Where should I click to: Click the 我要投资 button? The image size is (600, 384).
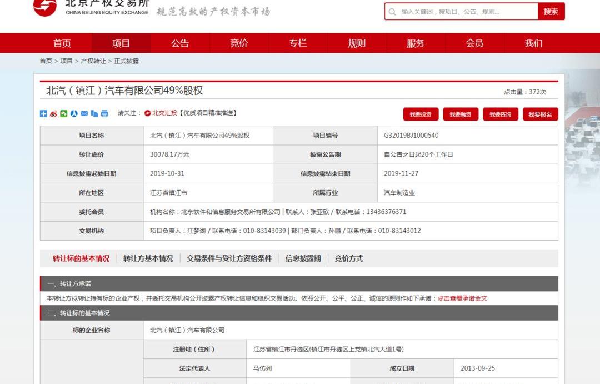[x=421, y=114]
